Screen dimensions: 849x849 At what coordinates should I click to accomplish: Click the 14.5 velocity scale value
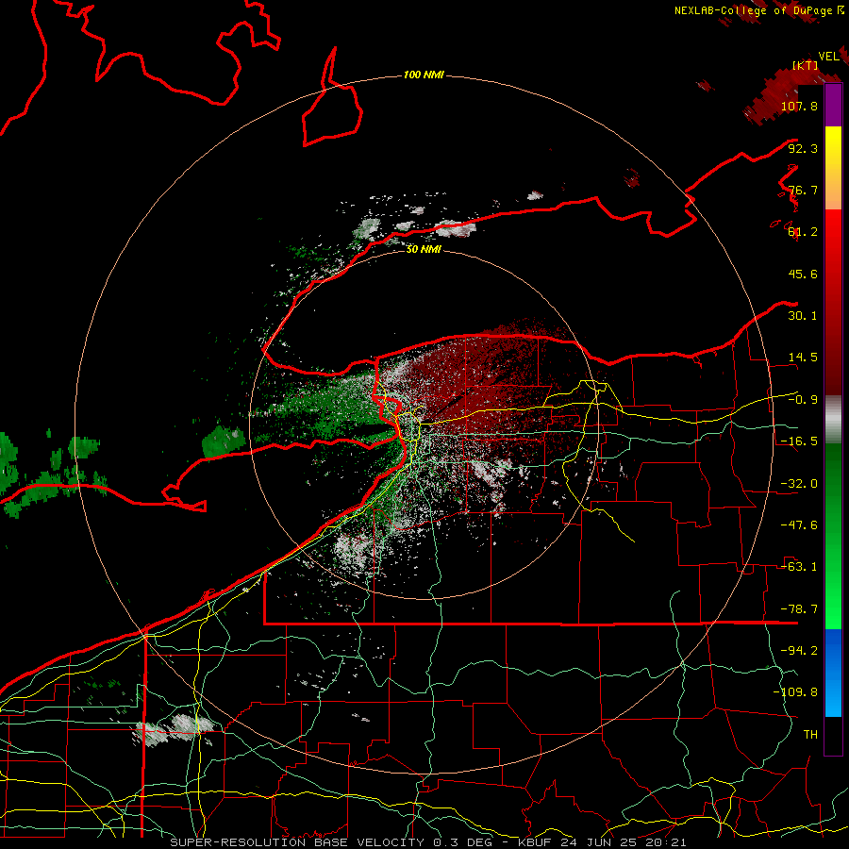point(803,358)
